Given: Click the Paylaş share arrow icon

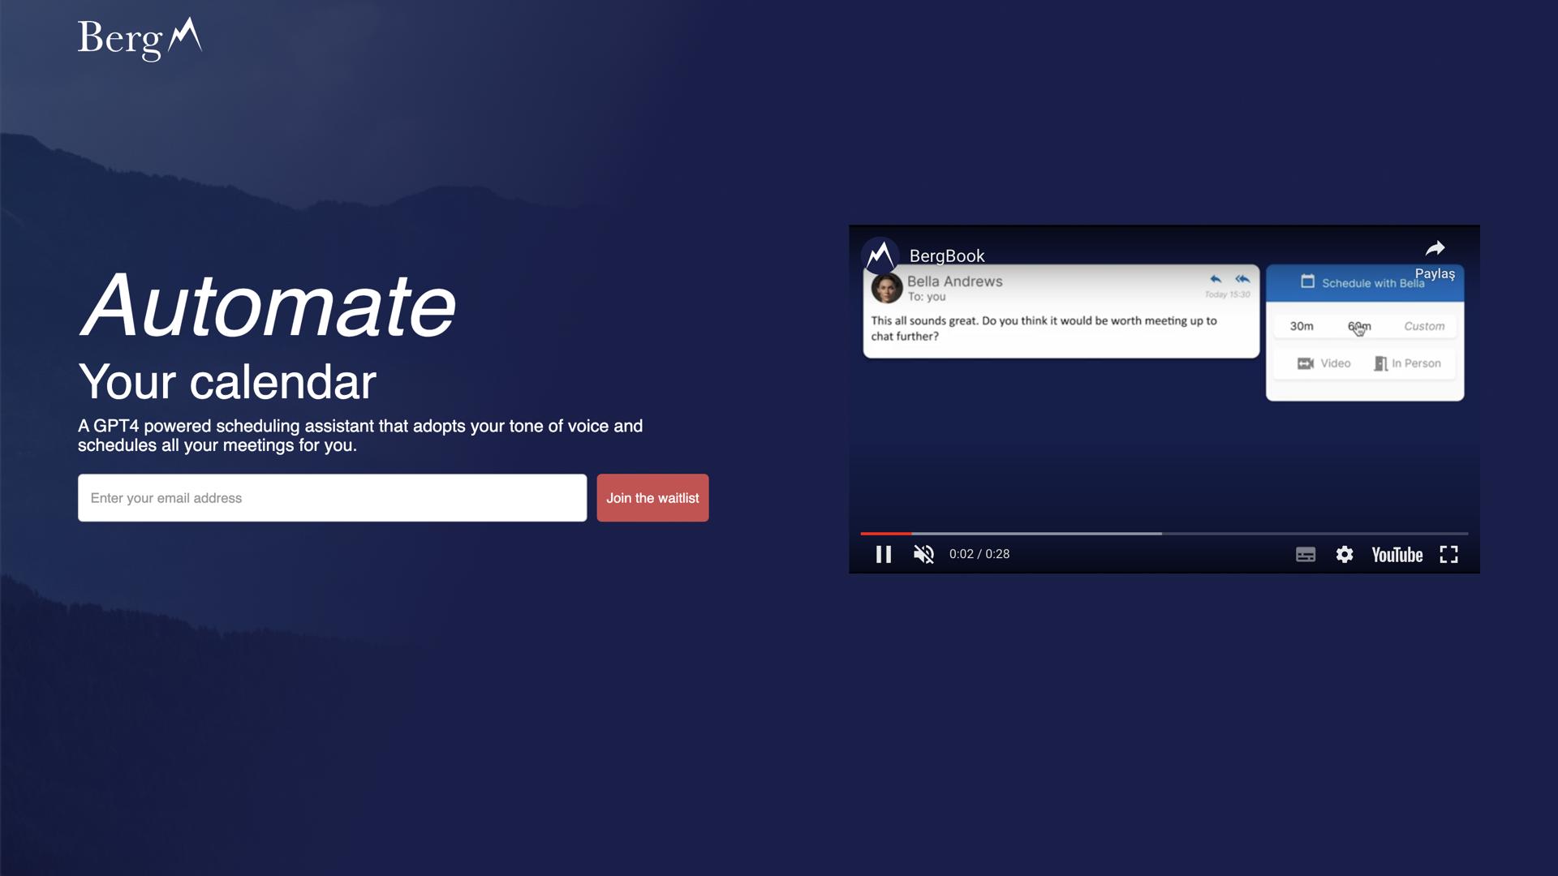Looking at the screenshot, I should (x=1435, y=249).
